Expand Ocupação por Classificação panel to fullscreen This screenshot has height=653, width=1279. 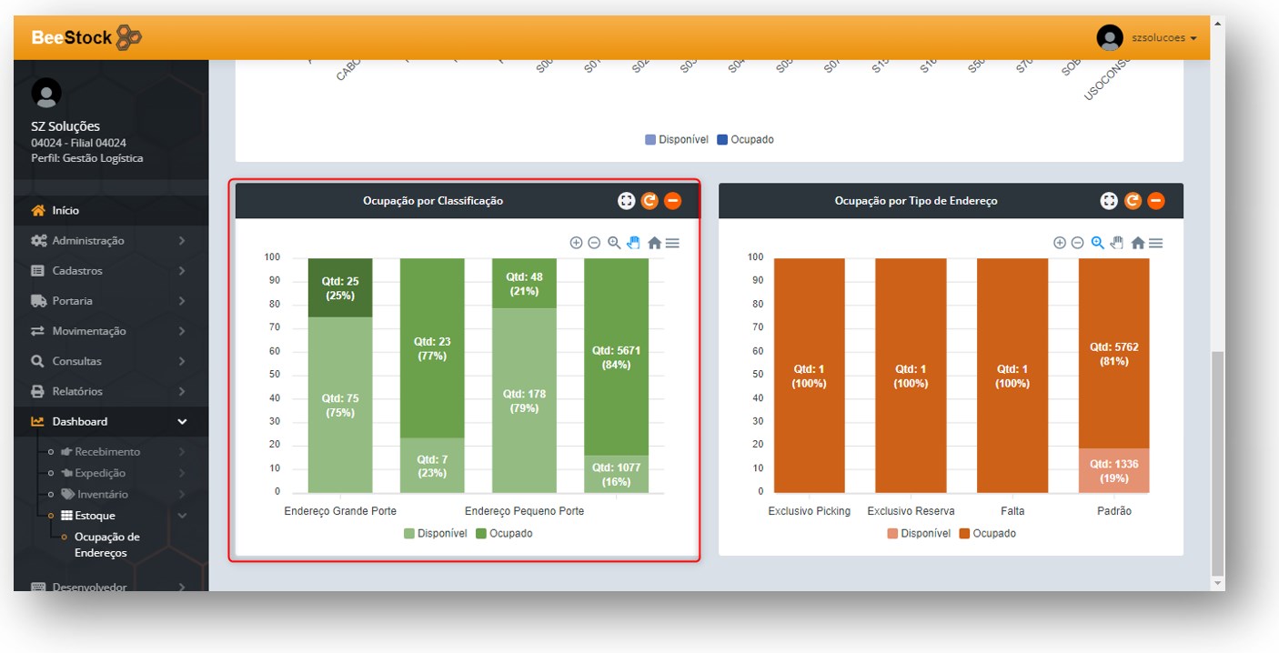coord(626,201)
